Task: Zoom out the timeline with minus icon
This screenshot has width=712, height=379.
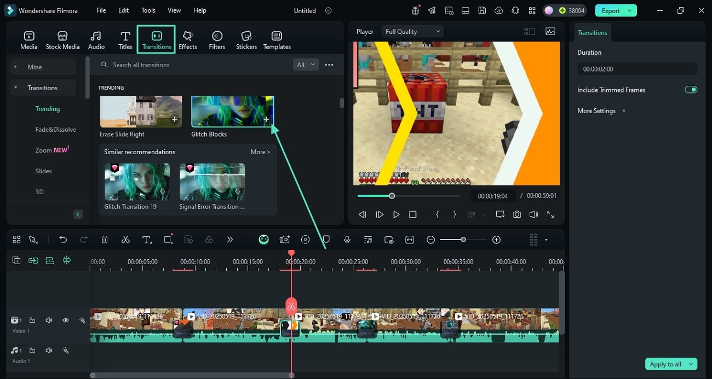Action: [x=431, y=240]
